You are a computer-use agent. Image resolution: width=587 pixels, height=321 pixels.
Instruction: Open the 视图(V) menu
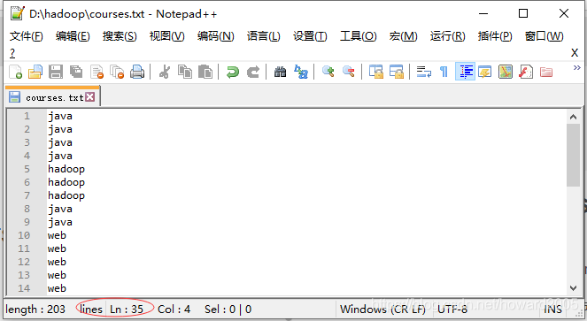[x=167, y=36]
